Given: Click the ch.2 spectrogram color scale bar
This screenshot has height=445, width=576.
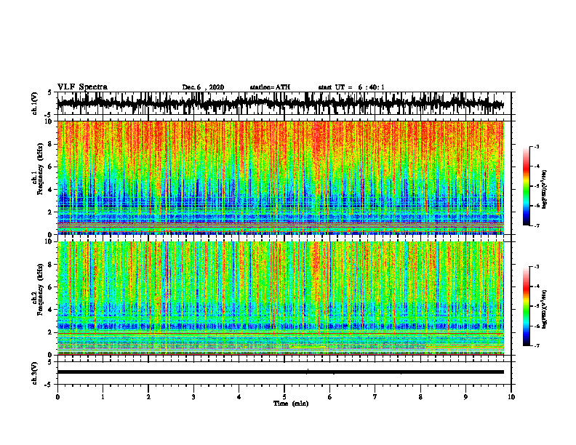Looking at the screenshot, I should [x=526, y=306].
